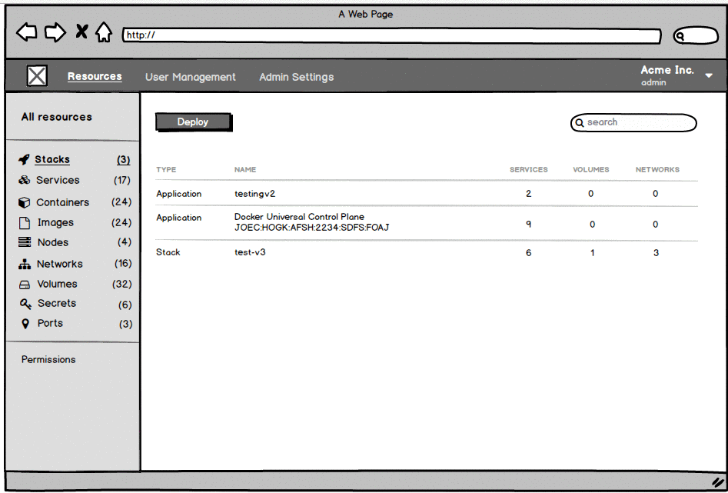Select Containers in the sidebar
This screenshot has height=493, width=728.
click(x=63, y=202)
